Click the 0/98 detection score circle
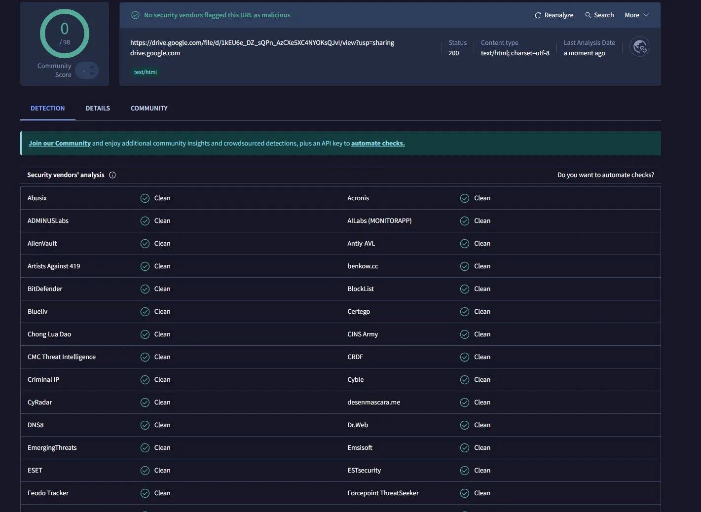Screen dimensions: 701x512 click(65, 34)
